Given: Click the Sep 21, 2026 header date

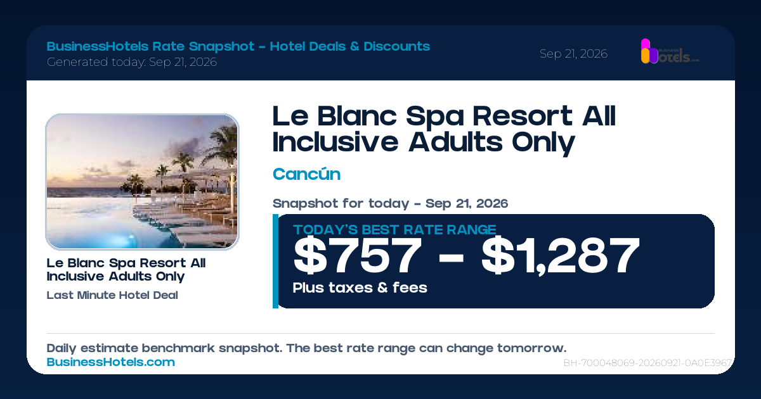Looking at the screenshot, I should pos(573,54).
